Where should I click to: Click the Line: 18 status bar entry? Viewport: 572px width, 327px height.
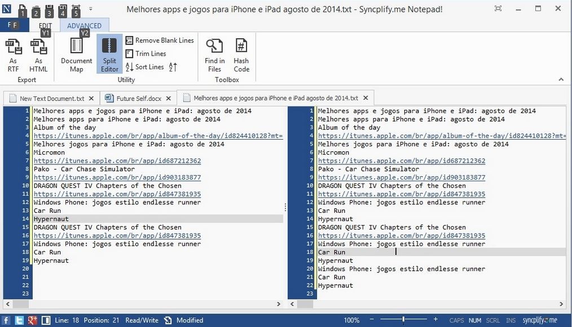(x=67, y=320)
